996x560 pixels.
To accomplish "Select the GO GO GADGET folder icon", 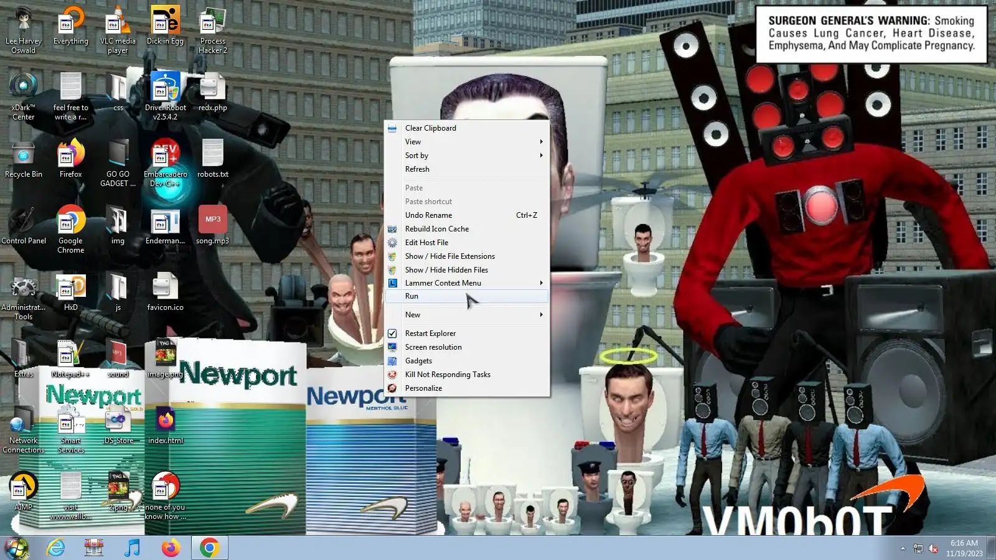I will point(118,163).
